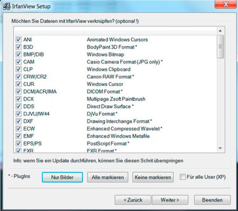This screenshot has height=211, width=238.
Task: Toggle the DJVU/IW44 checkbox
Action: coord(18,114)
